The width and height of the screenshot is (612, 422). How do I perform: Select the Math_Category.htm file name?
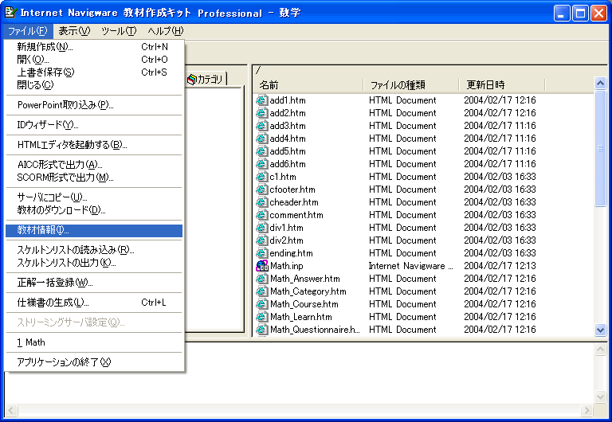click(x=308, y=291)
